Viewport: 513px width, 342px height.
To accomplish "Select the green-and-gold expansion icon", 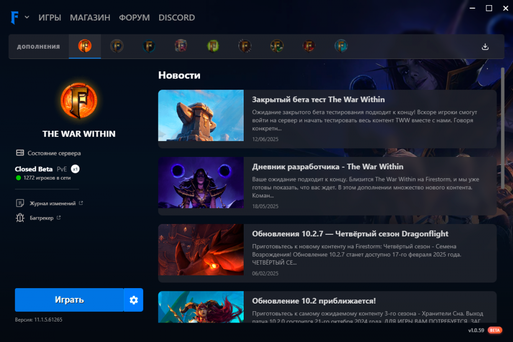I will tap(277, 46).
